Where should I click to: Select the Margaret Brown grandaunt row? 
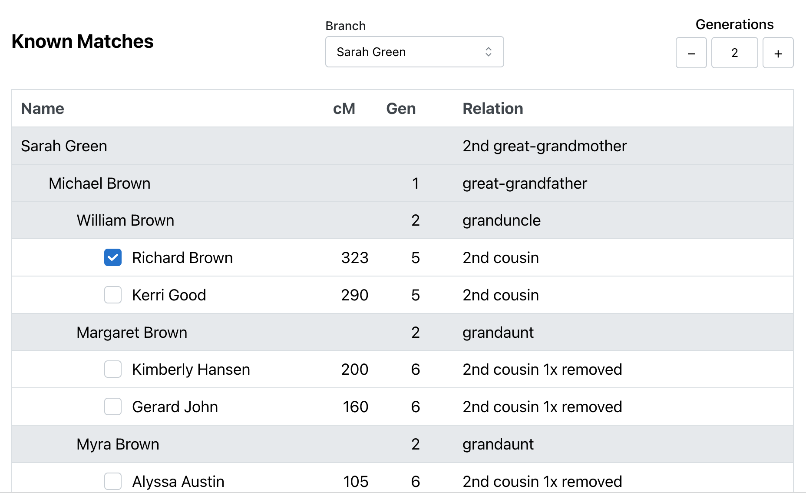point(132,333)
